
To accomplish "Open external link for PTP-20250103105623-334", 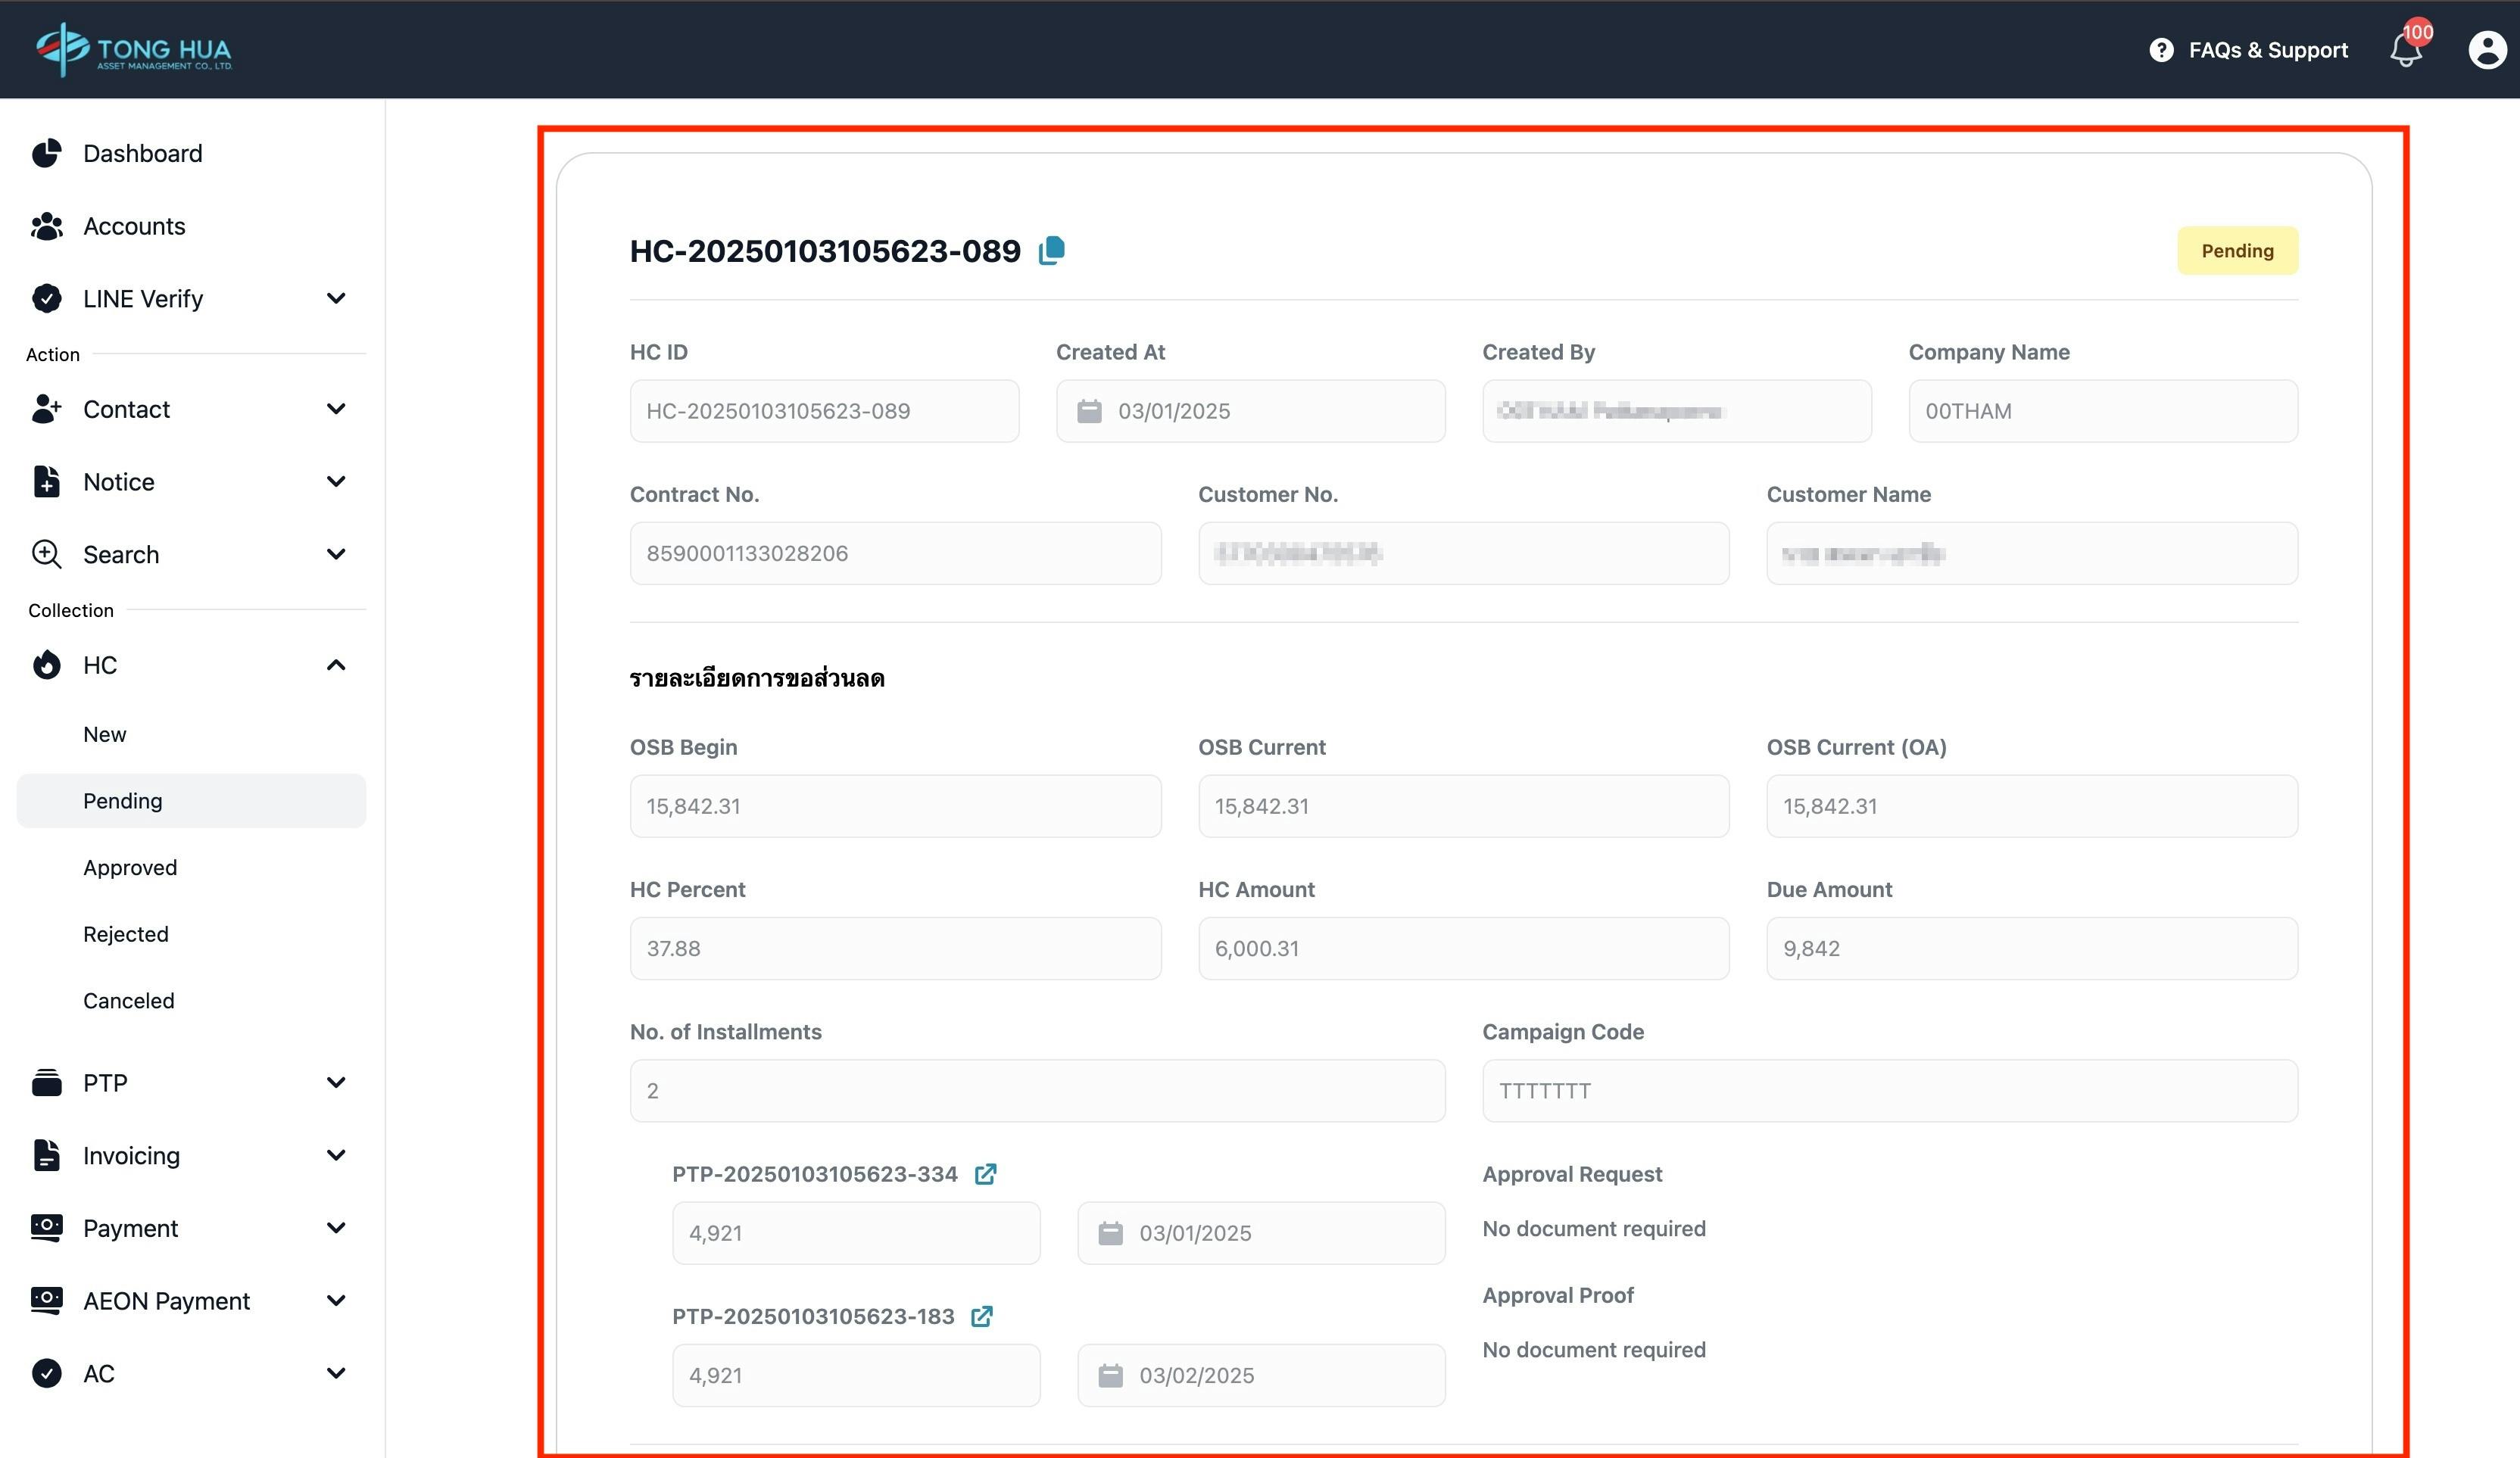I will pos(985,1174).
